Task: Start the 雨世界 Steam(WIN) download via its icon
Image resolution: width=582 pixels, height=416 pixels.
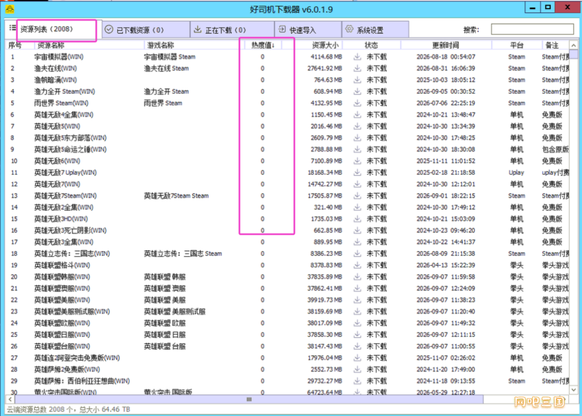Action: tap(357, 103)
